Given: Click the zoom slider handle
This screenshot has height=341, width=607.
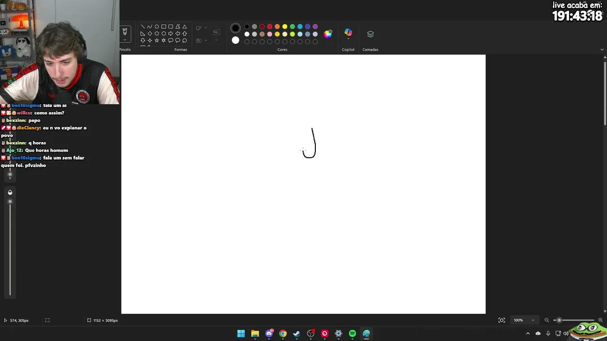Looking at the screenshot, I should point(559,320).
